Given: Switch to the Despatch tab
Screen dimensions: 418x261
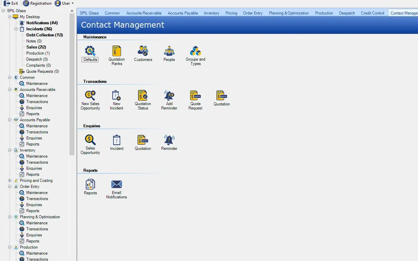Looking at the screenshot, I should (347, 13).
